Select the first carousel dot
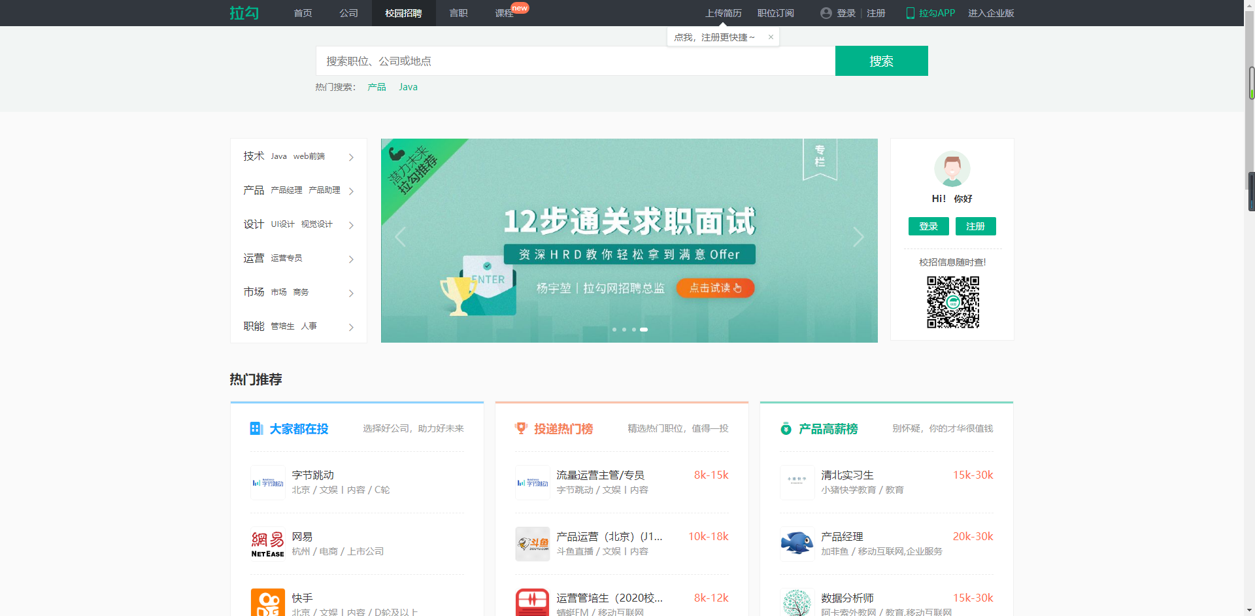The image size is (1255, 616). [614, 330]
